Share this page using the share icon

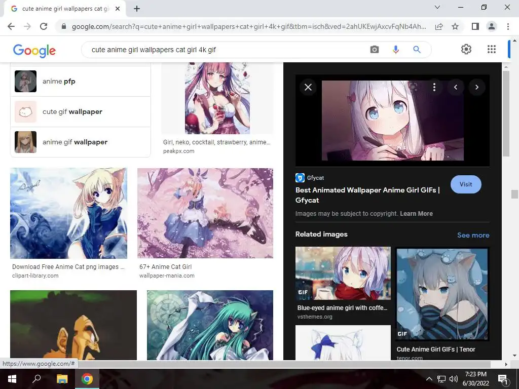click(439, 26)
